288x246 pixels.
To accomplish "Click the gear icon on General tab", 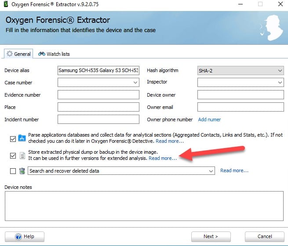I will click(10, 54).
